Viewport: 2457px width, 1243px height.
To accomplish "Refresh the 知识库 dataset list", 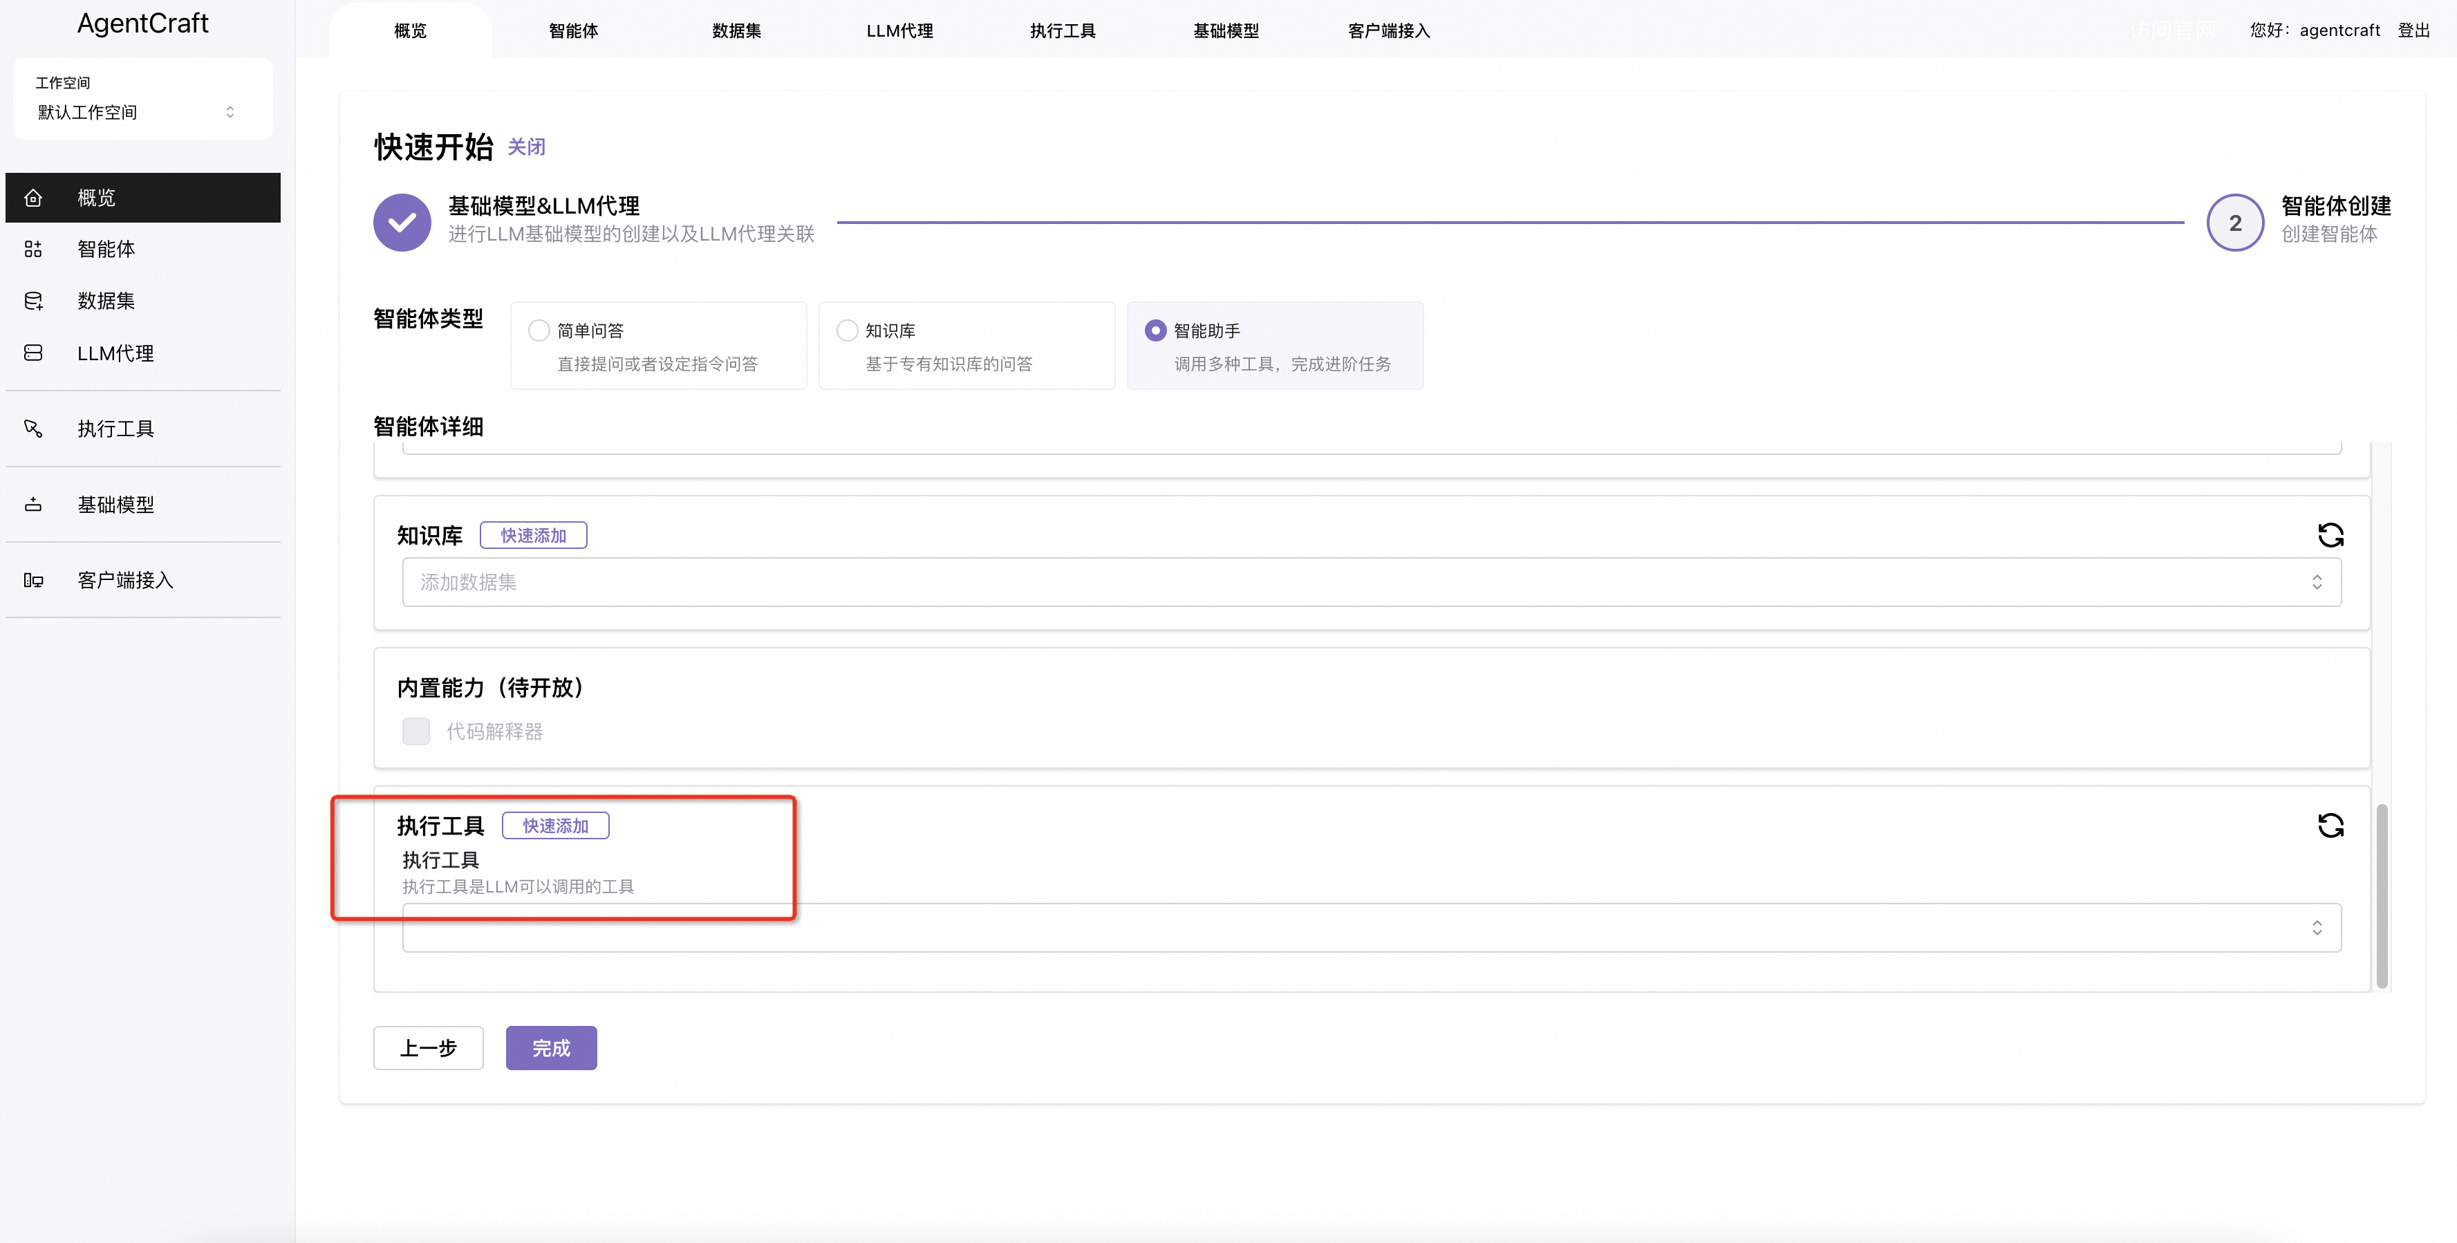I will 2331,535.
